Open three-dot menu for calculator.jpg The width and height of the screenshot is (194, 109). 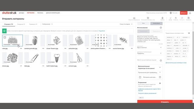pyautogui.click(x=88, y=48)
